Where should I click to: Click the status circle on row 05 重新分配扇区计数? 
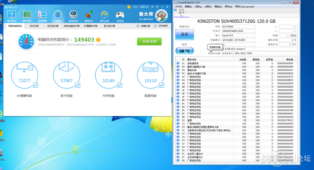(x=178, y=67)
